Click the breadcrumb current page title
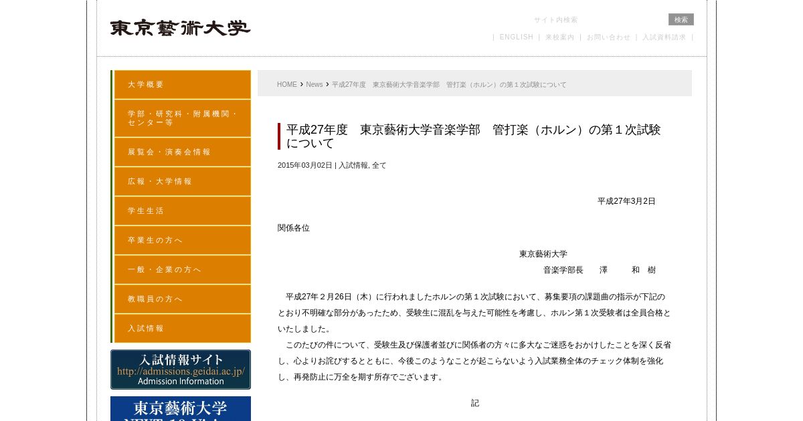 [x=449, y=85]
